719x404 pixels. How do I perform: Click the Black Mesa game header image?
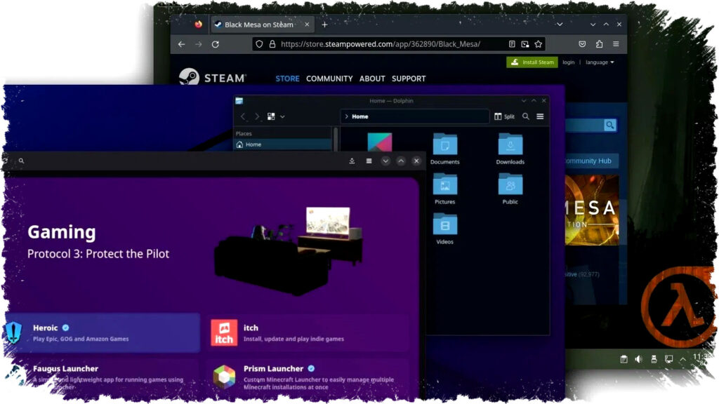click(x=591, y=210)
